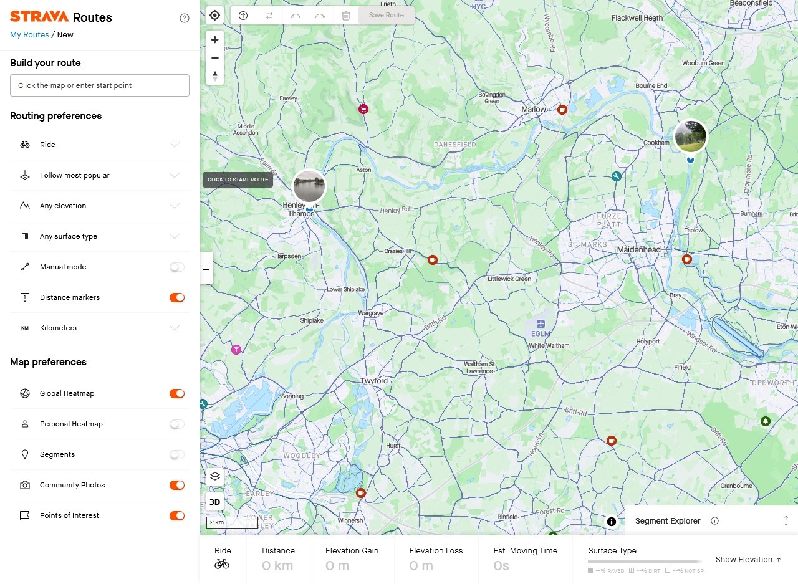
Task: Expand the Ride activity type dropdown
Action: tap(175, 144)
